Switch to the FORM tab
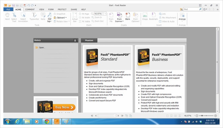 [x=51, y=9]
